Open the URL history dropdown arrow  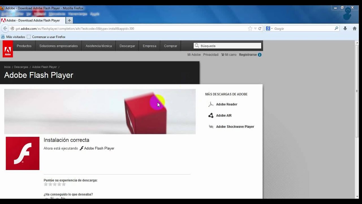point(255,29)
